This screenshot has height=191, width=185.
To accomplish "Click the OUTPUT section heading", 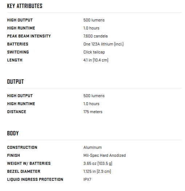I will [x=16, y=81].
